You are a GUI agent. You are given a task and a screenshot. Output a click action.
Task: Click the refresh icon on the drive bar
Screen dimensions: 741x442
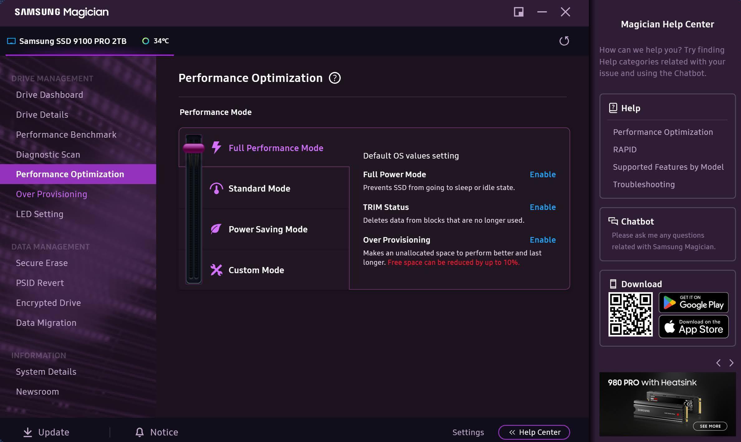564,41
